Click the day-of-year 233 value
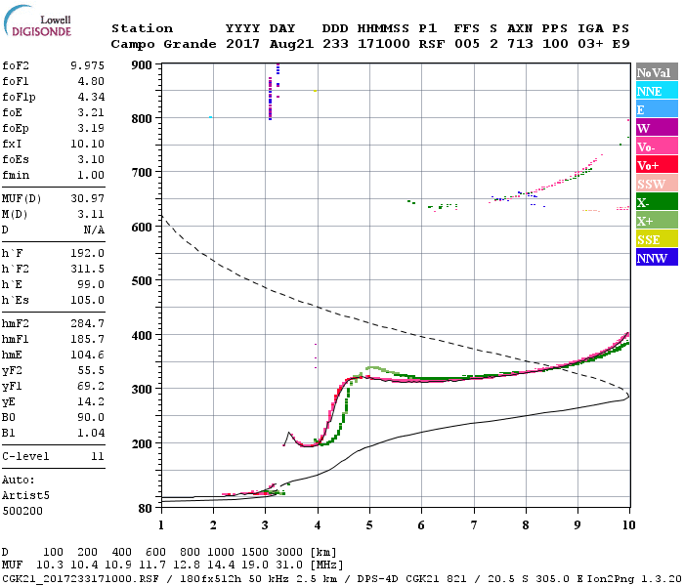The height and width of the screenshot is (586, 684). click(x=335, y=44)
